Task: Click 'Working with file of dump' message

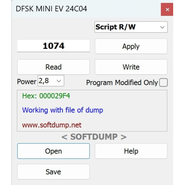Action: point(63,110)
